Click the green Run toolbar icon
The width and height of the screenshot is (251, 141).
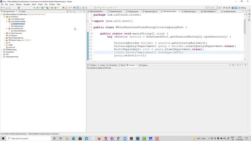coord(42,8)
